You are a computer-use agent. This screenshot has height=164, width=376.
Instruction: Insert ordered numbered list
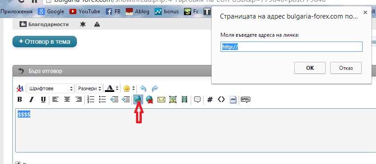click(x=91, y=99)
